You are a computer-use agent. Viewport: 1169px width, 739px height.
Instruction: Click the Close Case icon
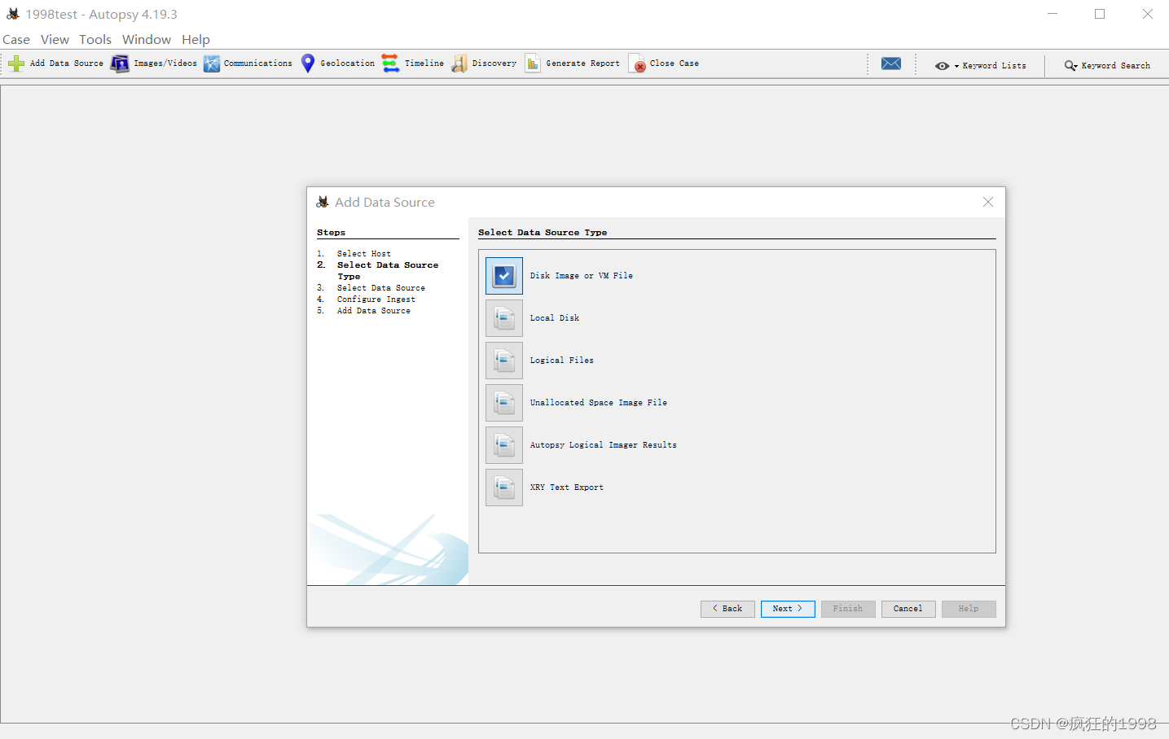[637, 63]
